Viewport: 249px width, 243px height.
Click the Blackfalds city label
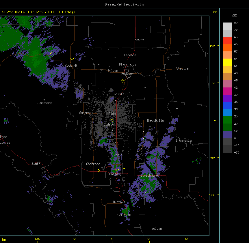127,64
